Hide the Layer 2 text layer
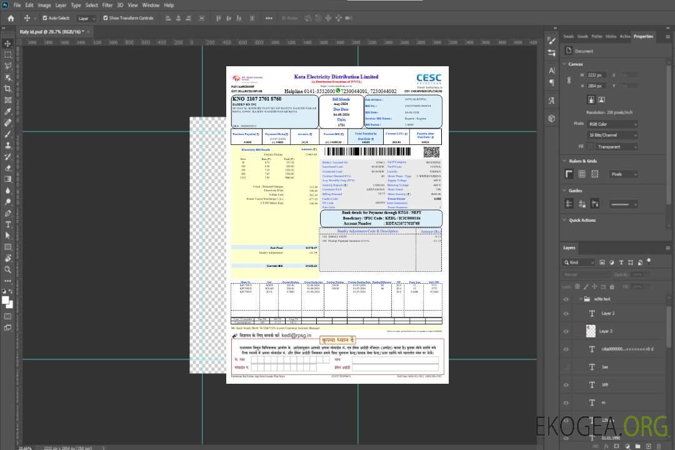 click(x=566, y=314)
